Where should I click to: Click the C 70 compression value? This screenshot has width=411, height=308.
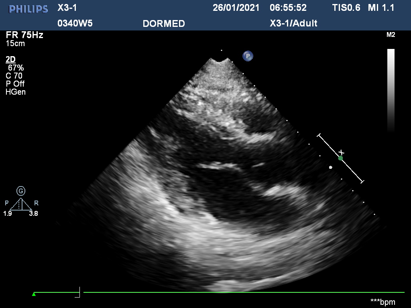(14, 76)
